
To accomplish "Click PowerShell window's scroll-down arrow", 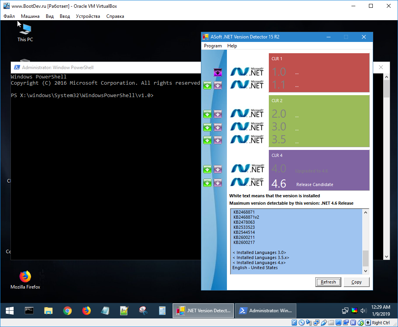I will (386, 257).
